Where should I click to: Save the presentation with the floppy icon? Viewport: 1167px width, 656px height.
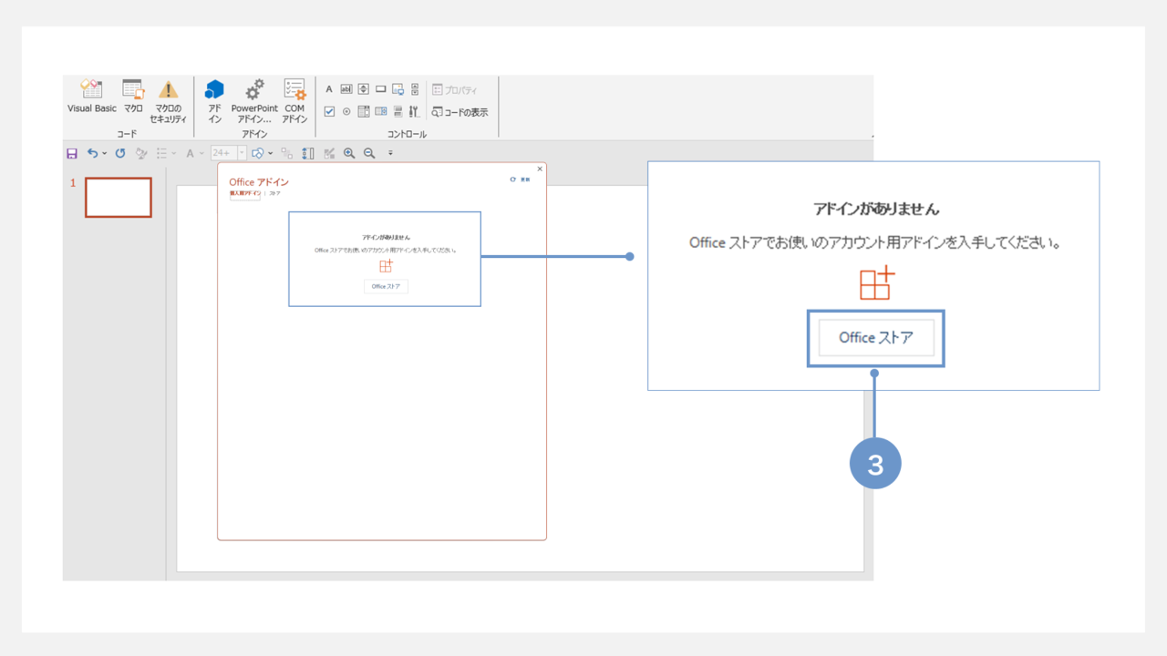click(72, 154)
